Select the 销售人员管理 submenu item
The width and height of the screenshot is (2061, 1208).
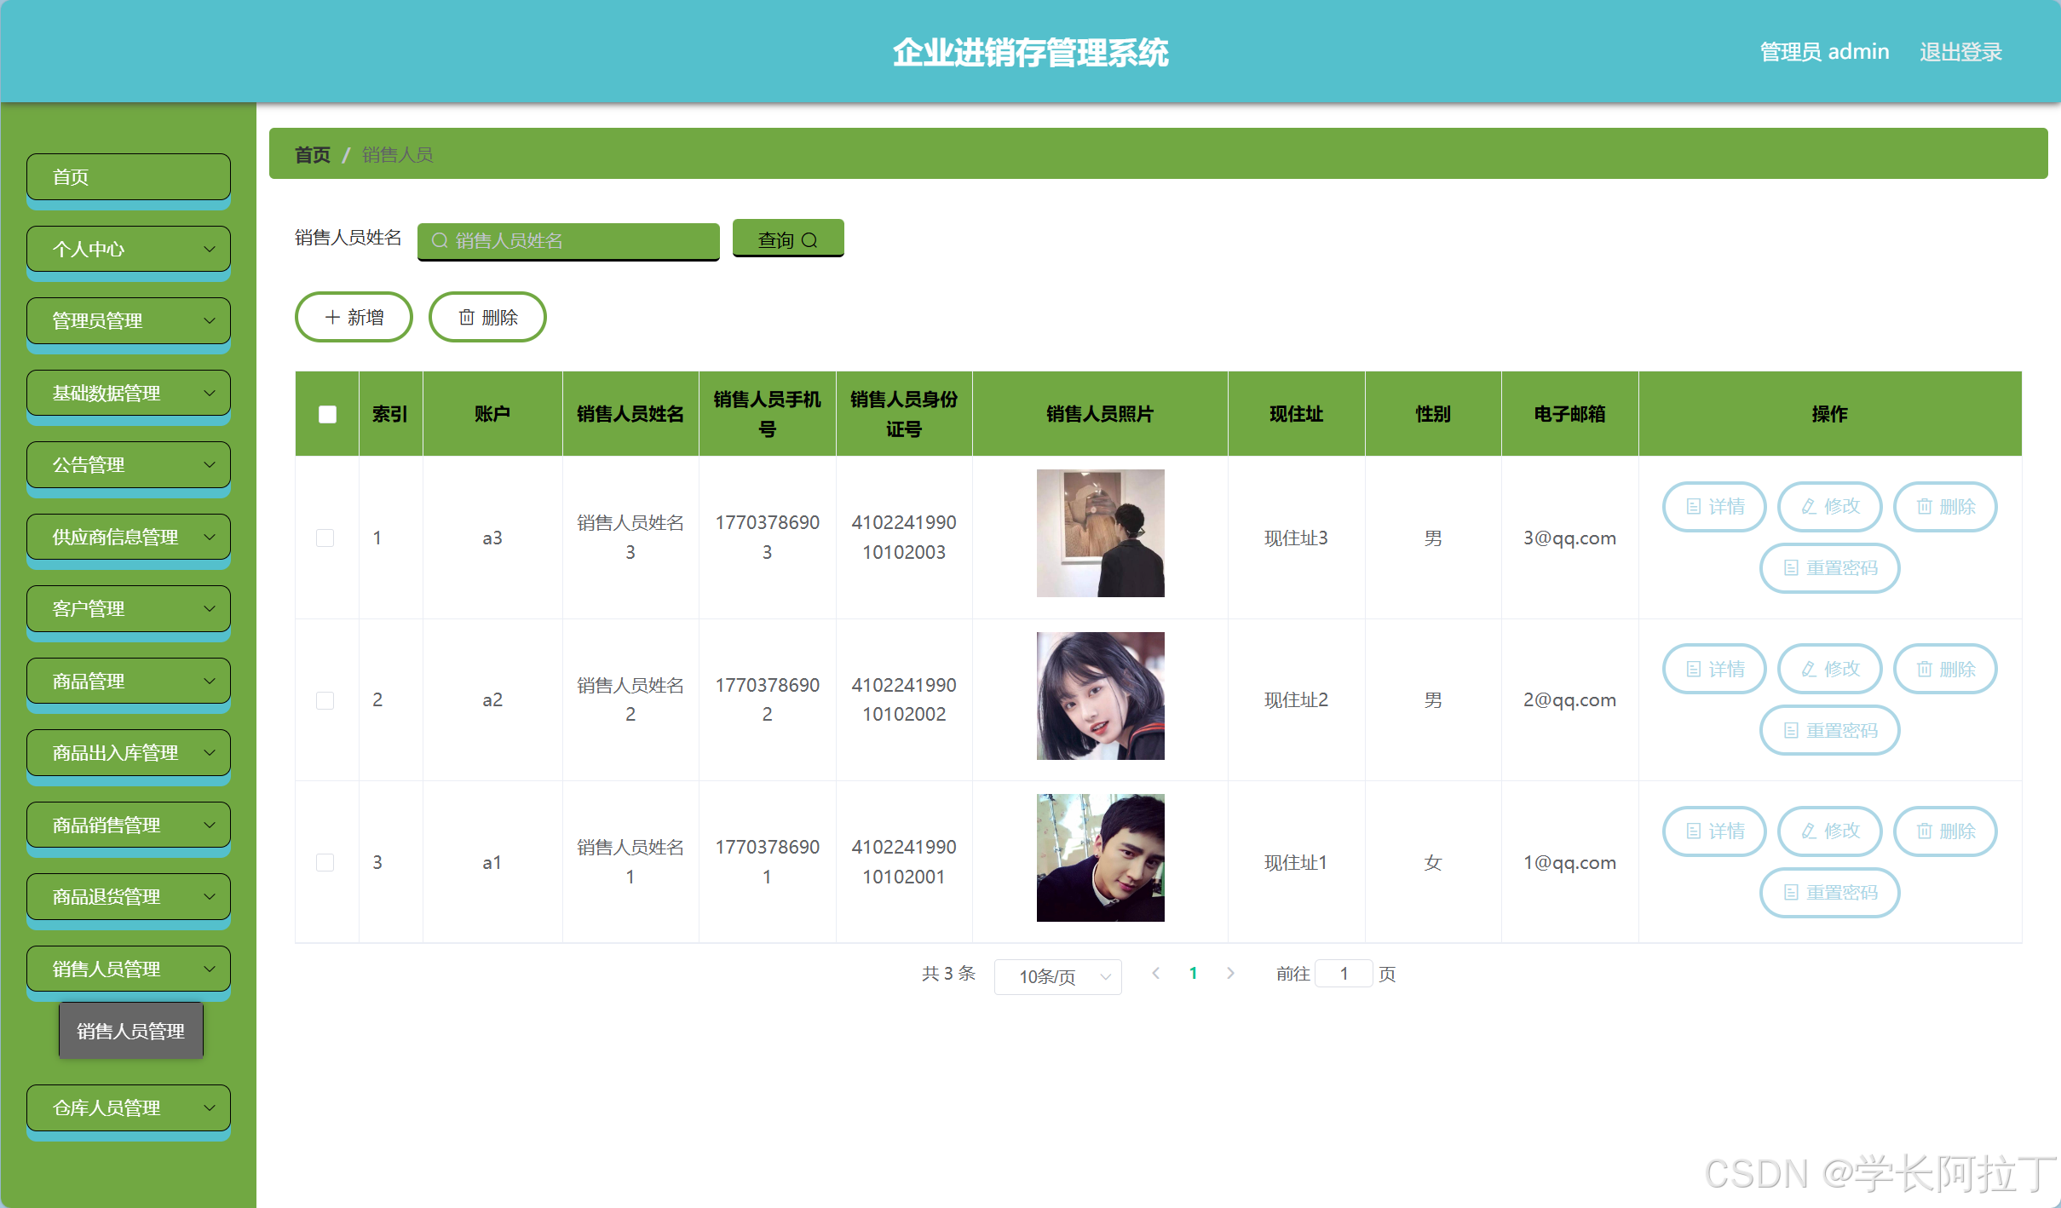130,1031
